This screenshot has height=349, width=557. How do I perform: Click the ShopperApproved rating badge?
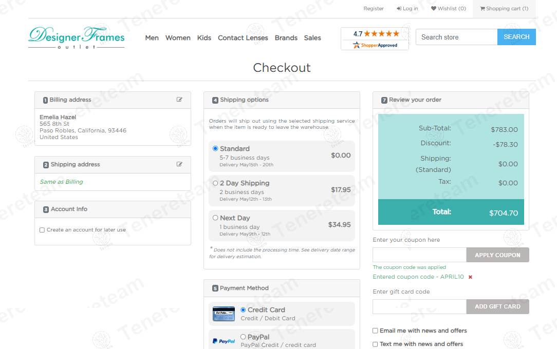[375, 39]
